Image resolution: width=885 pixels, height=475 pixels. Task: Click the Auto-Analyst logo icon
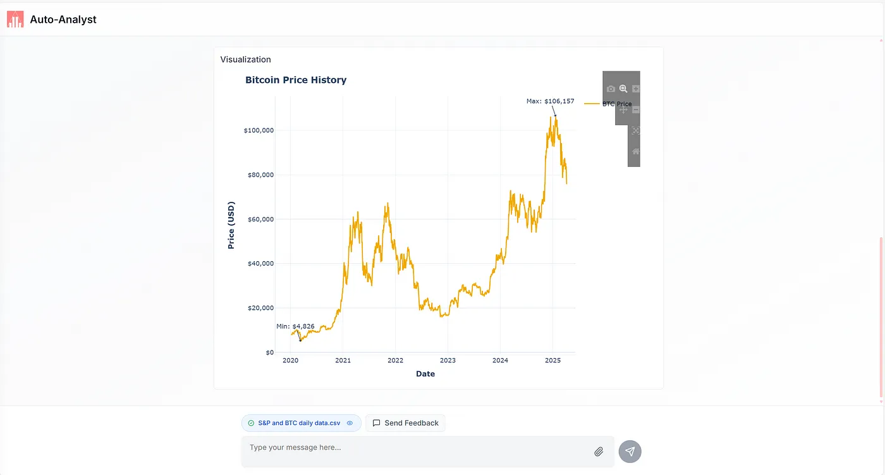[x=15, y=20]
